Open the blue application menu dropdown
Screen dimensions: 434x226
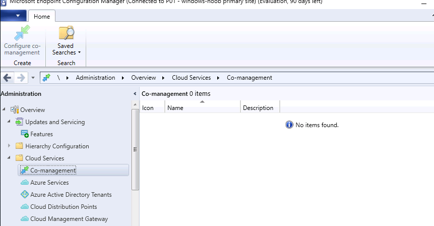pyautogui.click(x=14, y=16)
